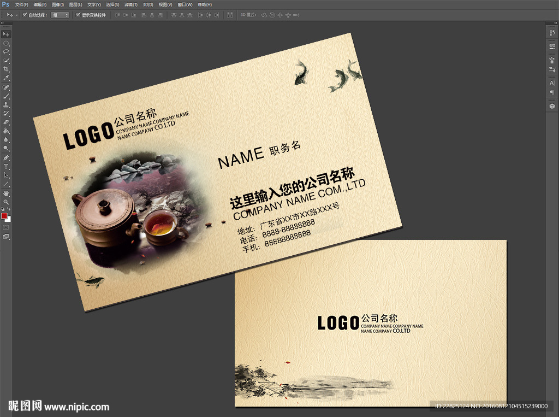Open the 组 auto-select dropdown
The image size is (559, 417).
pyautogui.click(x=60, y=15)
